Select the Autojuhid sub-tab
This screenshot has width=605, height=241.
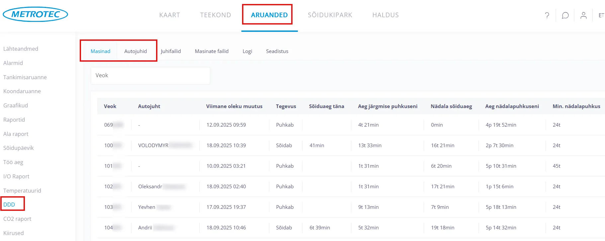tap(135, 51)
